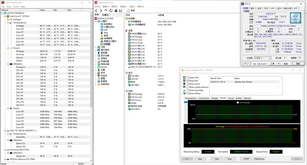Click AIDA64 v6.25.5400 root node

click(105, 18)
